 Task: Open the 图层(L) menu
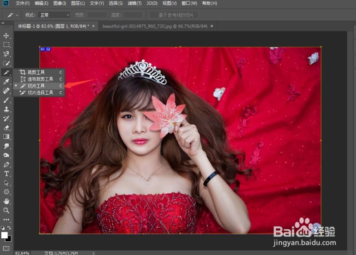[78, 3]
